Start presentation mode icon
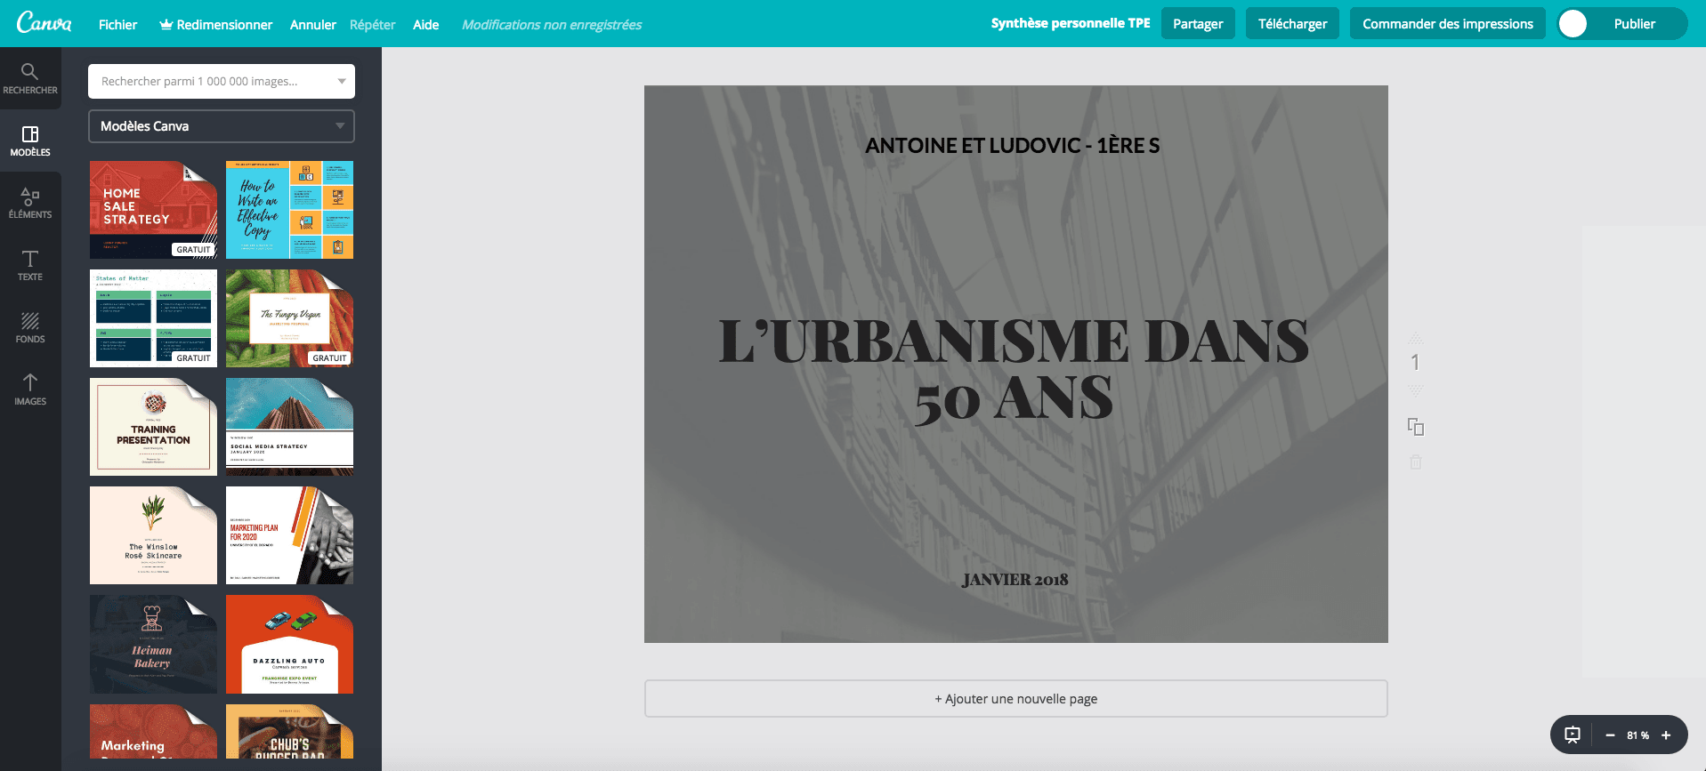The image size is (1706, 771). 1573,735
